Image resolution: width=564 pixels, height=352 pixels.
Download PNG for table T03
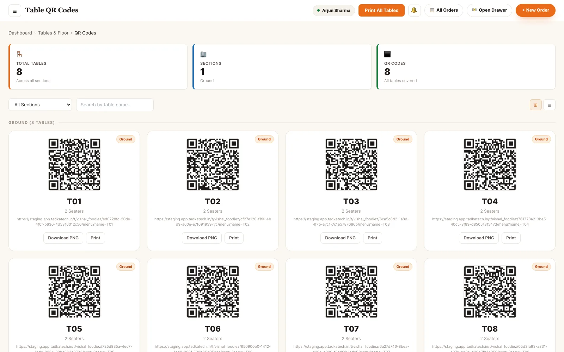[x=341, y=238]
